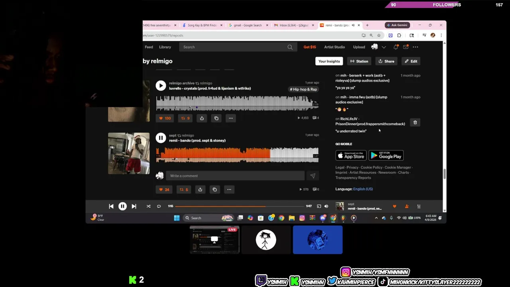The height and width of the screenshot is (287, 510).
Task: Pause playback in the bottom player bar
Action: pos(122,206)
